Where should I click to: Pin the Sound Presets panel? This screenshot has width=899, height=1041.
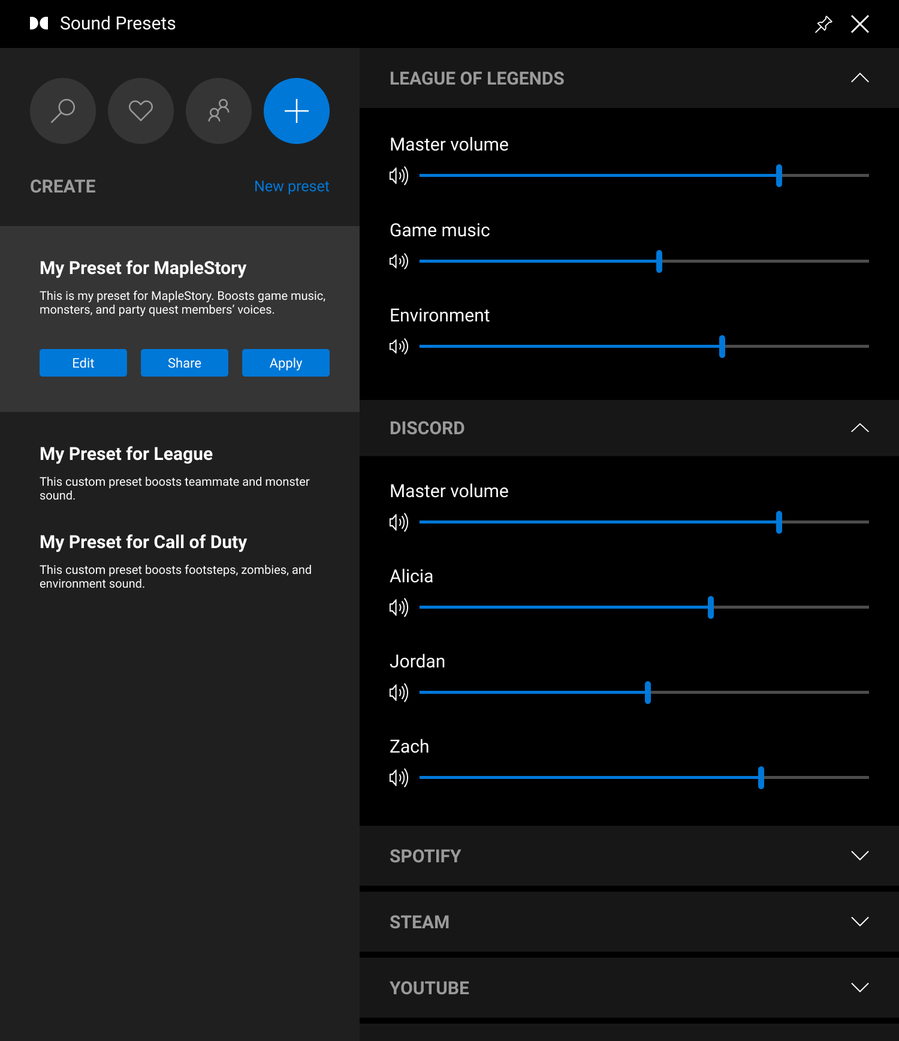click(x=823, y=24)
